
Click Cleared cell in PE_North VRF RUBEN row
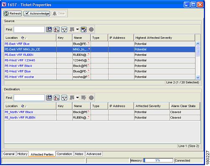pos(185,118)
